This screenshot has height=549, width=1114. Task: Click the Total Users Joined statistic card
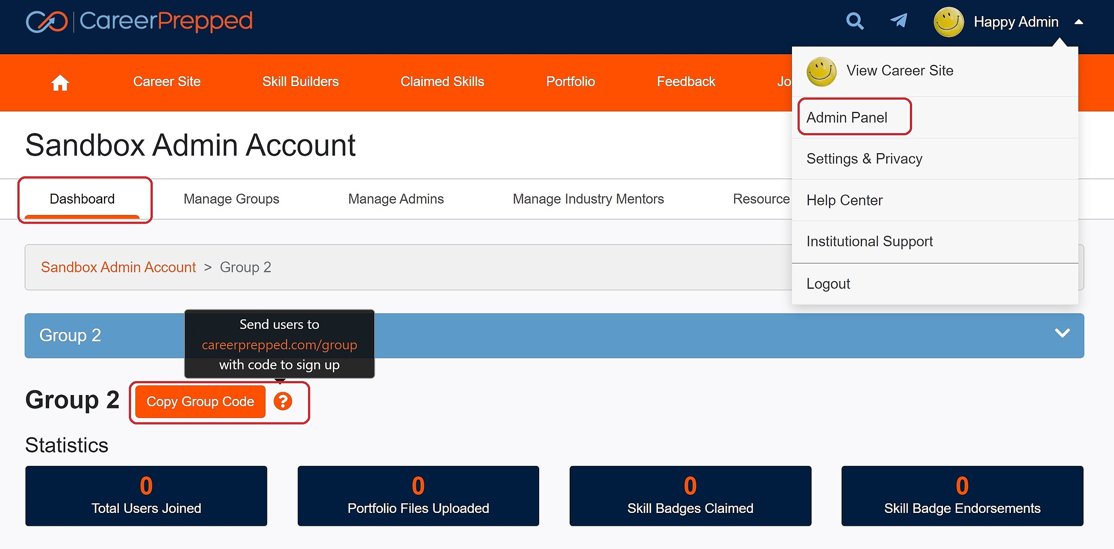[x=146, y=496]
